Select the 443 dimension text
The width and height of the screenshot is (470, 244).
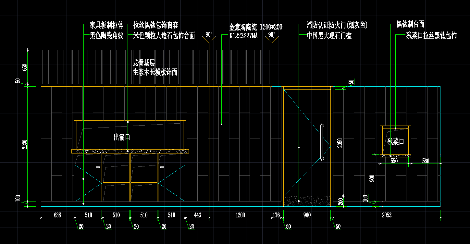click(x=197, y=215)
